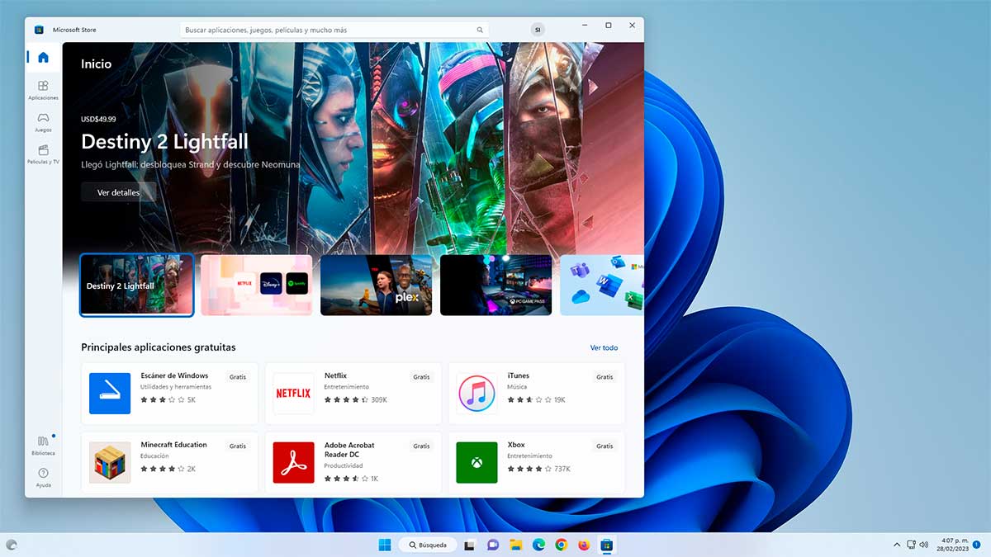Click Ver detalles for Destiny 2 Lightfall
991x557 pixels.
(118, 192)
